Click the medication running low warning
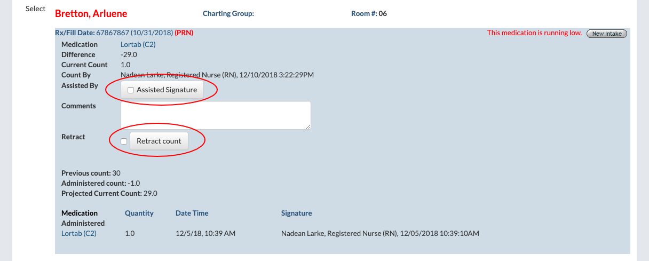This screenshot has width=649, height=261. [x=534, y=33]
